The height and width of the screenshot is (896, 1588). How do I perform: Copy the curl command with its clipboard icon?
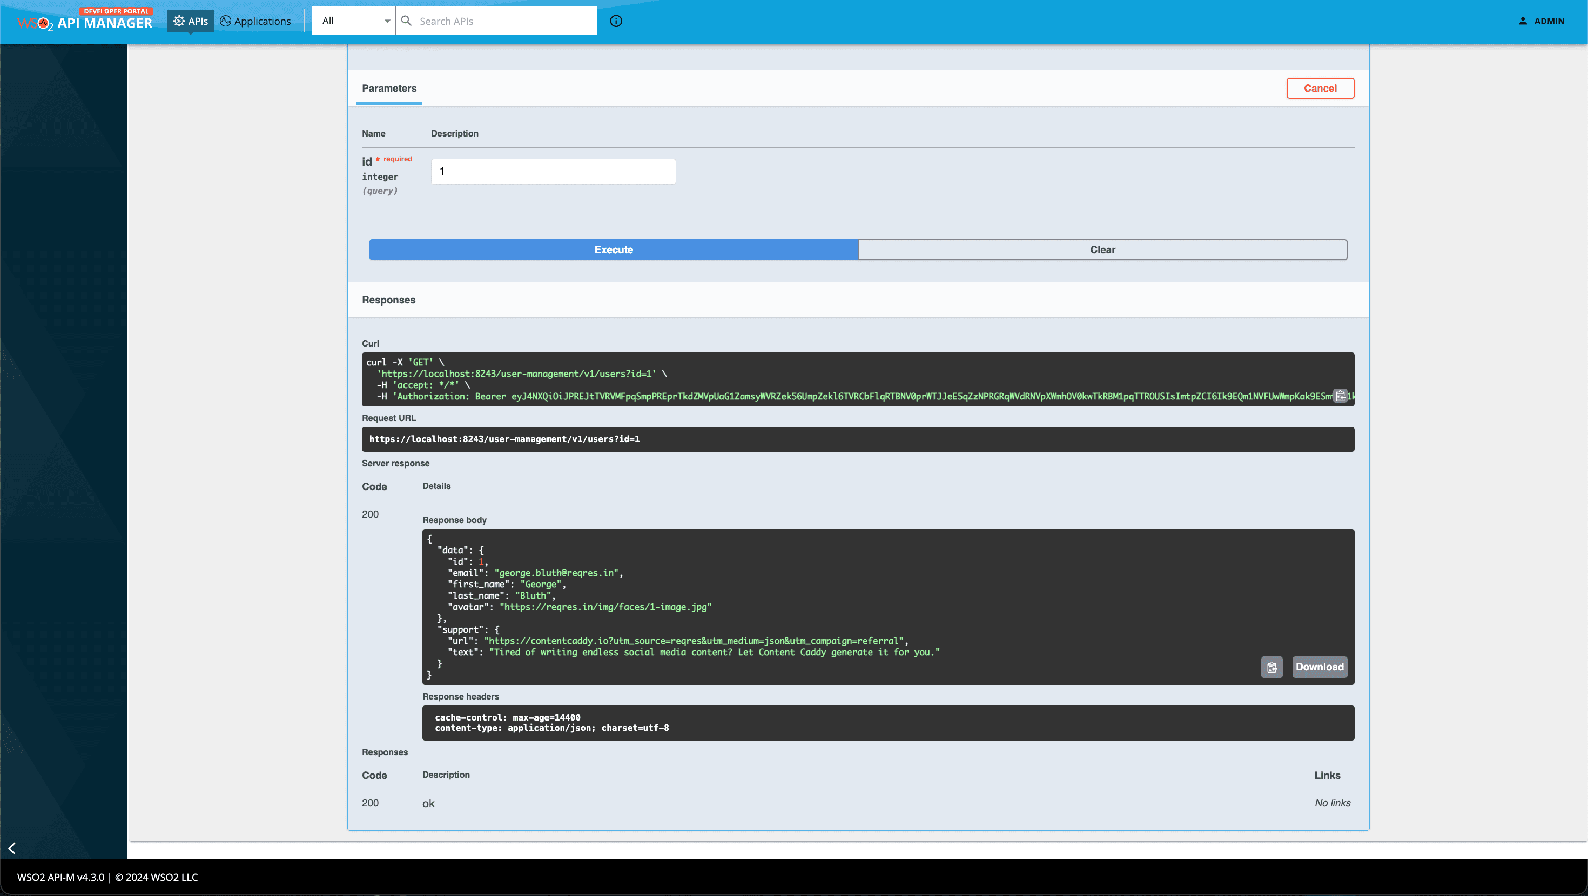[1341, 396]
